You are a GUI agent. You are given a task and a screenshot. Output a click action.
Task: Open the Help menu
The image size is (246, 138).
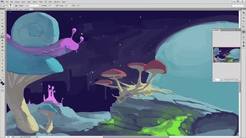63,2
